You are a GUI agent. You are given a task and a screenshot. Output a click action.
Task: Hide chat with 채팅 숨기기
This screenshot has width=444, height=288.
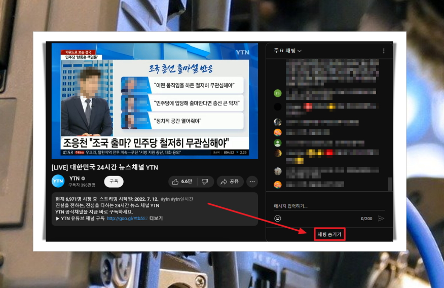pyautogui.click(x=329, y=234)
